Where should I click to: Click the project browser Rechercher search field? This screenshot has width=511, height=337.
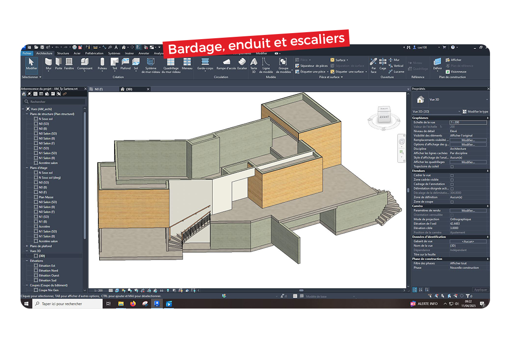pos(54,102)
